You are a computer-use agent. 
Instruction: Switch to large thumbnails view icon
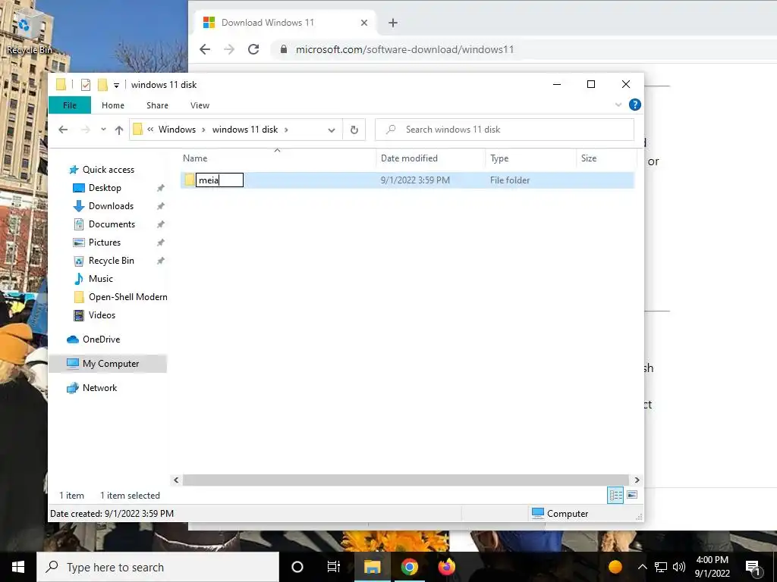(632, 495)
